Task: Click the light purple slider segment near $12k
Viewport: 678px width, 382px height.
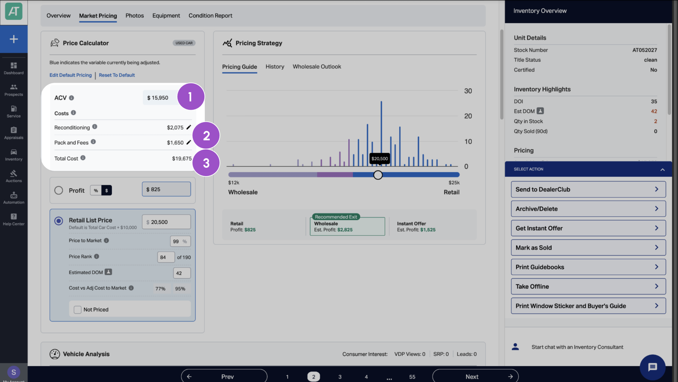Action: tap(273, 175)
